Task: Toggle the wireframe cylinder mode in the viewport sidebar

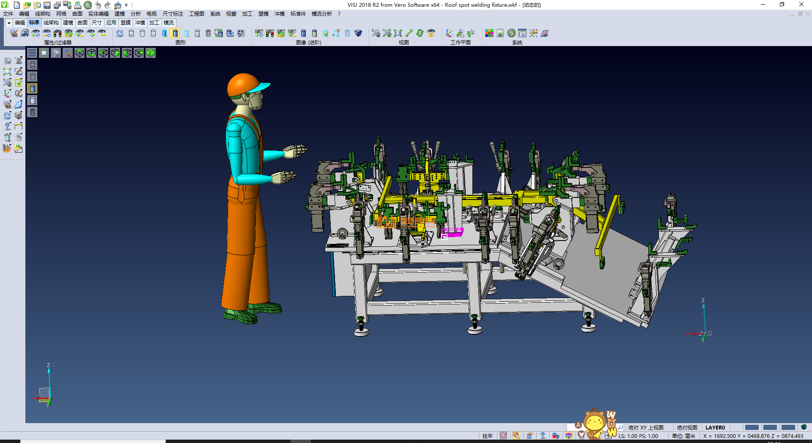Action: tap(33, 65)
